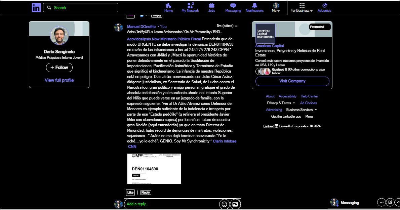Screen dimensions: 400x210
Task: Follow Darío Sangineto
Action: [x=59, y=68]
